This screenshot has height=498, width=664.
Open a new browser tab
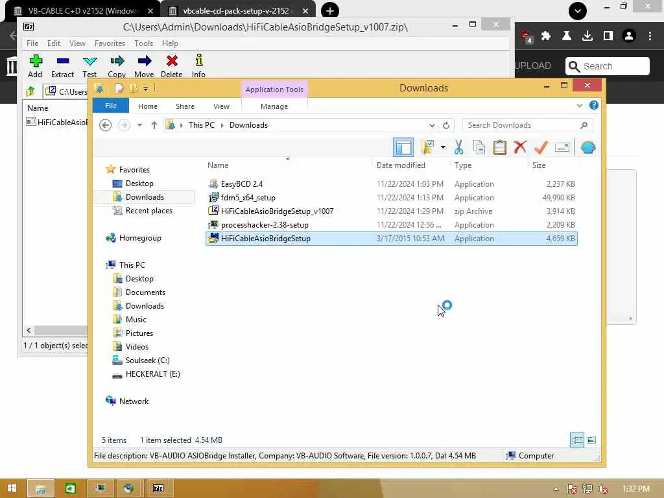(x=330, y=10)
